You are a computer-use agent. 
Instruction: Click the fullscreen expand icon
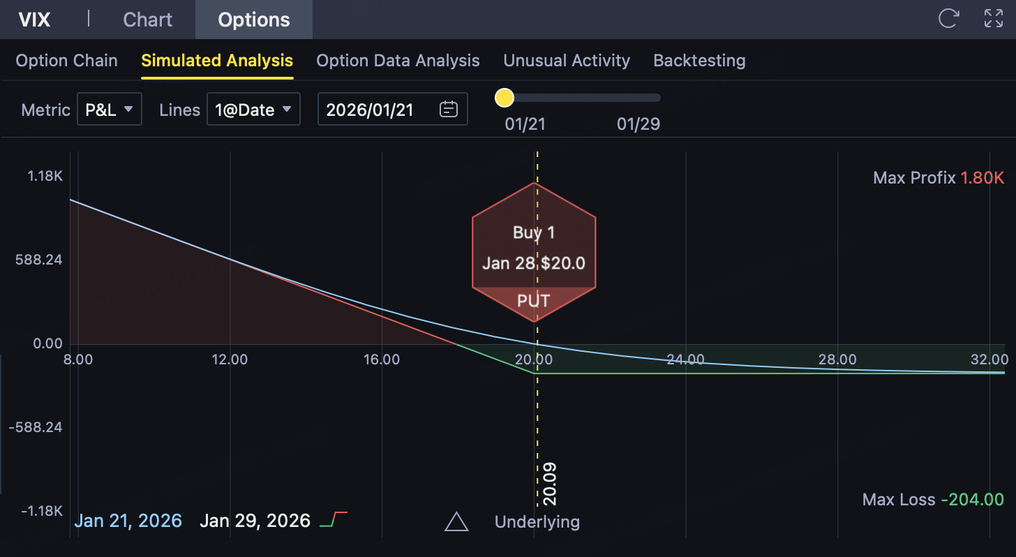click(x=993, y=19)
